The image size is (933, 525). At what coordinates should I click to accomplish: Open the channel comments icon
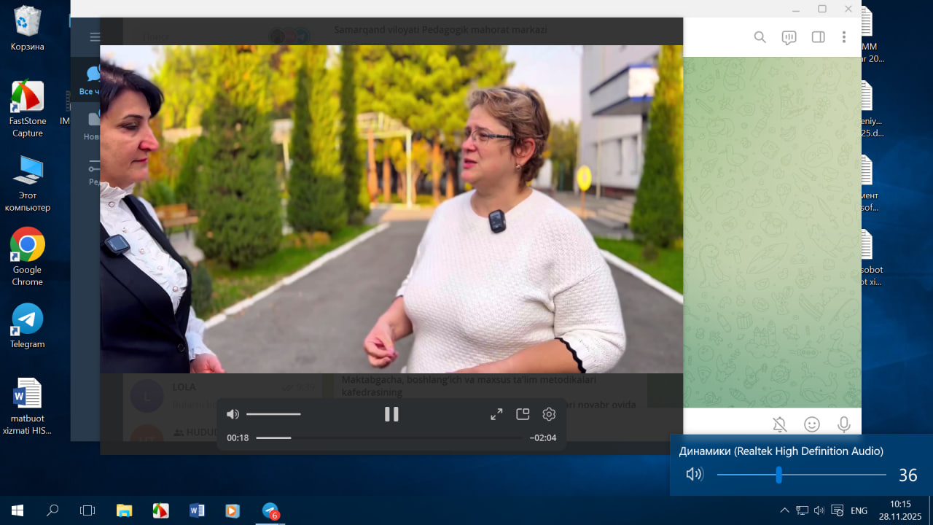[x=789, y=38]
